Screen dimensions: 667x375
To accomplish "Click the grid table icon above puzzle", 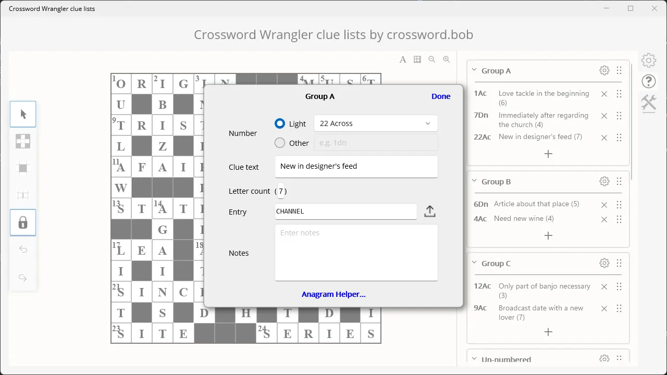I will pyautogui.click(x=417, y=59).
